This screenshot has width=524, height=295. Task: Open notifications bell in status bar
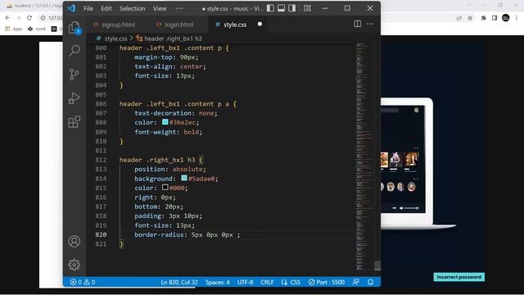pos(370,282)
